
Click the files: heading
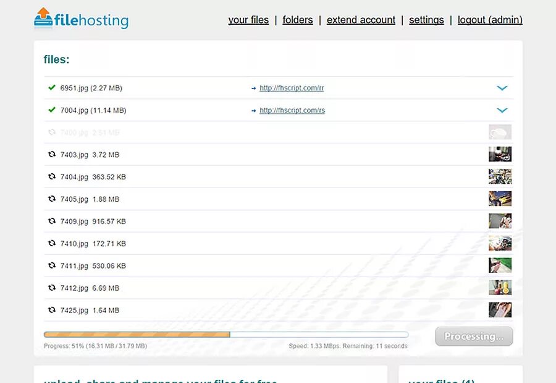click(56, 59)
